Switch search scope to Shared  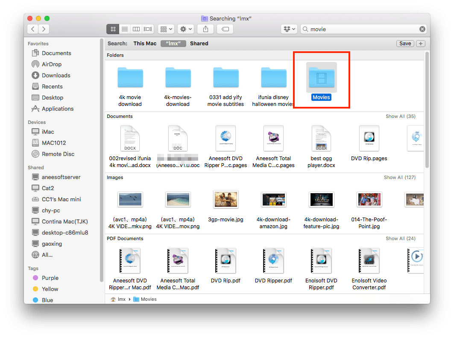pyautogui.click(x=199, y=43)
